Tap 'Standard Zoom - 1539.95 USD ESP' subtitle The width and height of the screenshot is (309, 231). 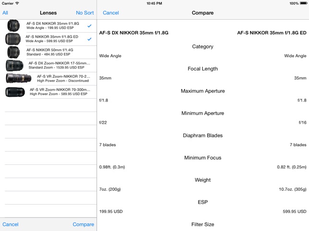pos(56,68)
